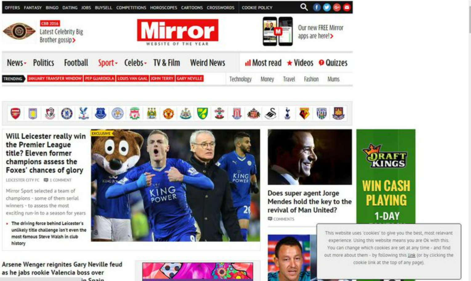Screen dimensions: 471x281
Task: Click the Tottenham Hotspur crest
Action: (x=287, y=114)
